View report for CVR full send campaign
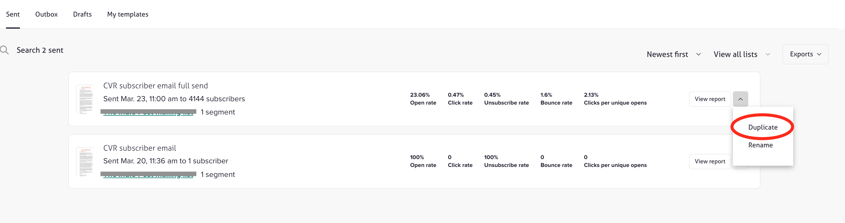Viewport: 845px width, 223px height. click(x=709, y=99)
